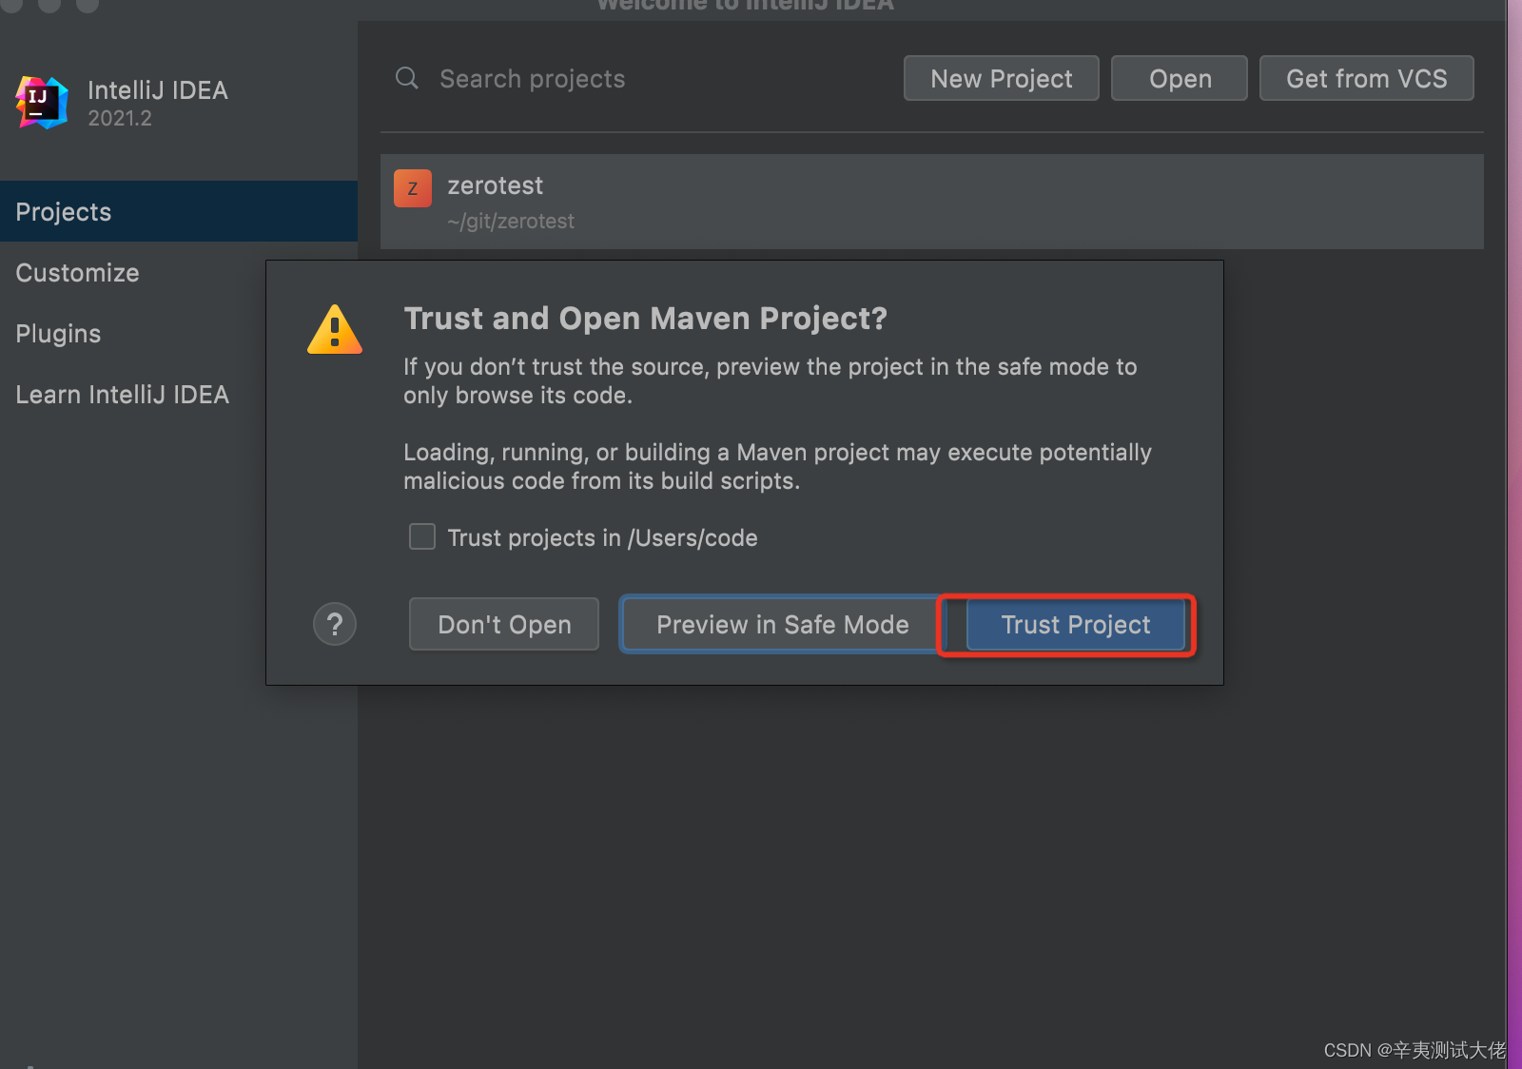Screen dimensions: 1522x1069
Task: Open help via the question mark icon
Action: (335, 624)
